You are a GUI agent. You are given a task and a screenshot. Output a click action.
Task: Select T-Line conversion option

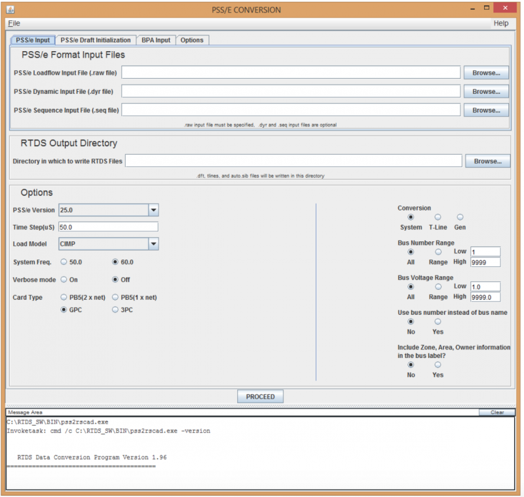tap(438, 218)
